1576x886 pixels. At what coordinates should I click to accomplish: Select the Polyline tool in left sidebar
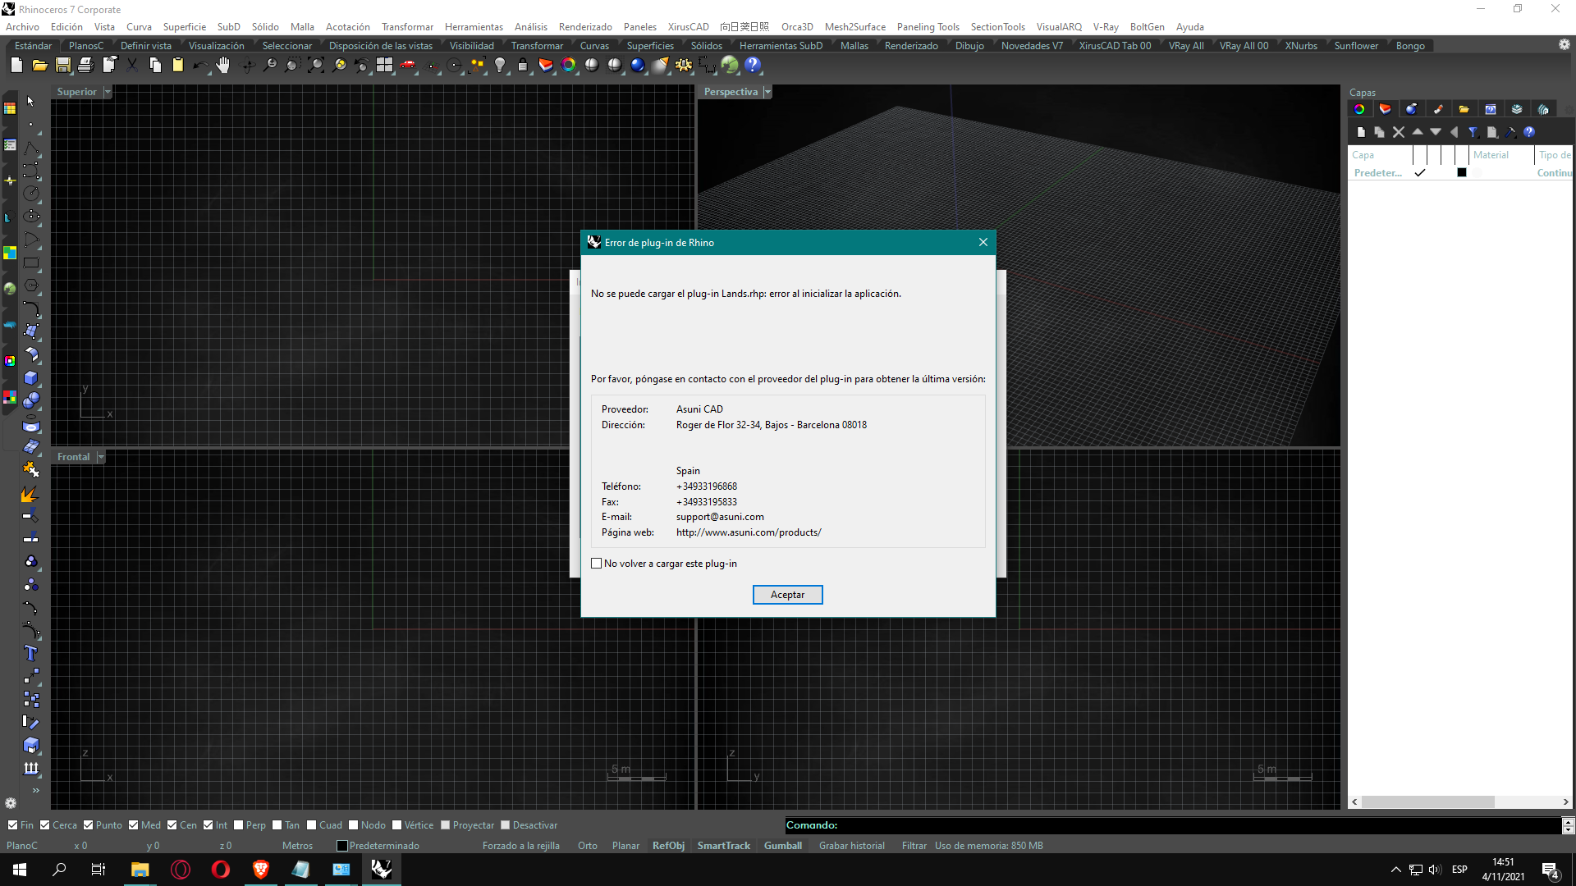[x=31, y=148]
